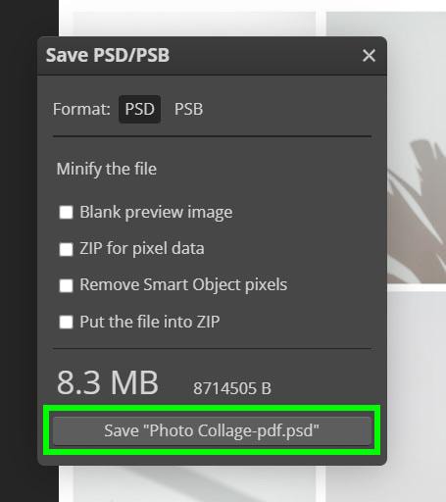This screenshot has height=502, width=446.
Task: Click the "Minify the file" heading
Action: click(107, 170)
